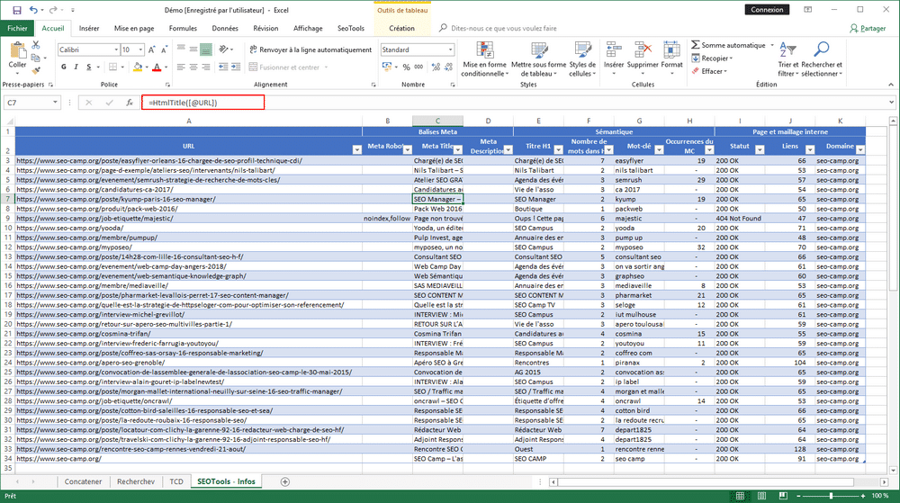
Task: Click the fill color bucket icon
Action: click(137, 67)
